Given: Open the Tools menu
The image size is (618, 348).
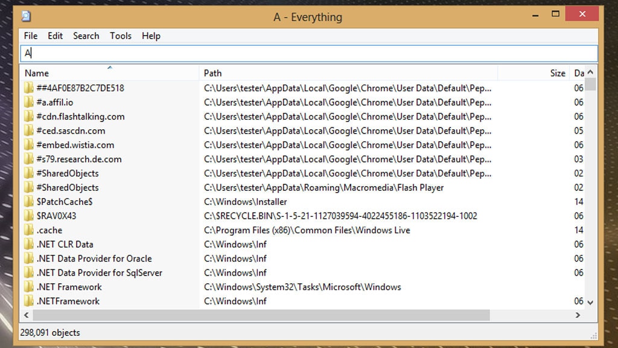Looking at the screenshot, I should [120, 36].
